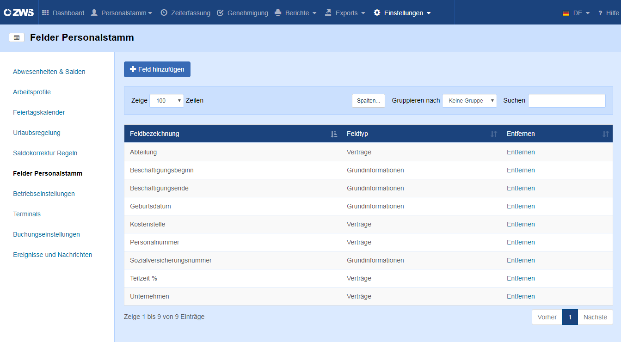Open Urlaubsregelung sidebar item
This screenshot has width=621, height=342.
click(x=37, y=133)
